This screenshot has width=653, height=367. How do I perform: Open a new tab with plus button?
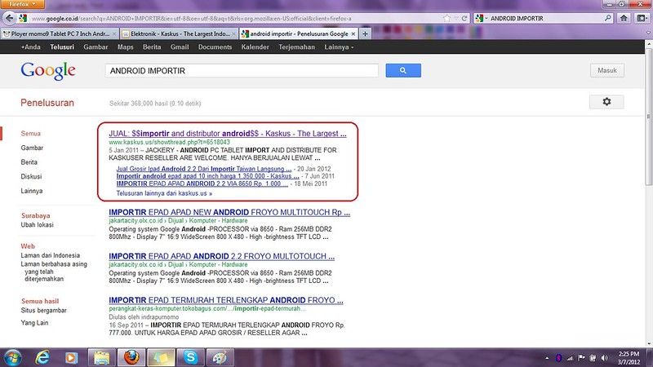[365, 33]
